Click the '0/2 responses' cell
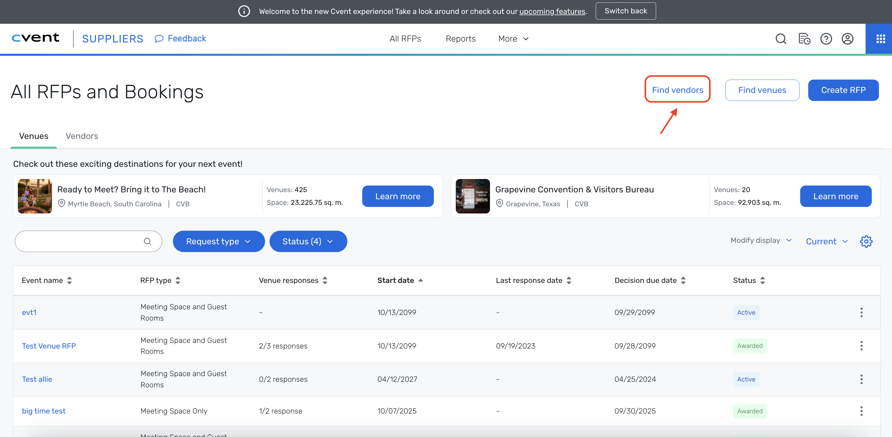The image size is (892, 437). [x=283, y=379]
